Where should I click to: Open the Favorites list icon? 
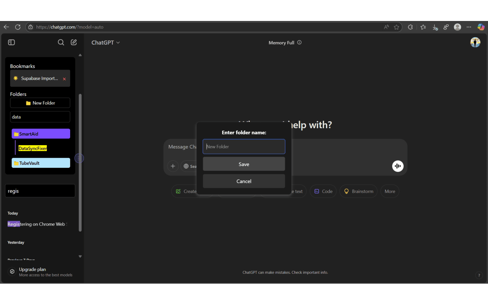coord(423,27)
